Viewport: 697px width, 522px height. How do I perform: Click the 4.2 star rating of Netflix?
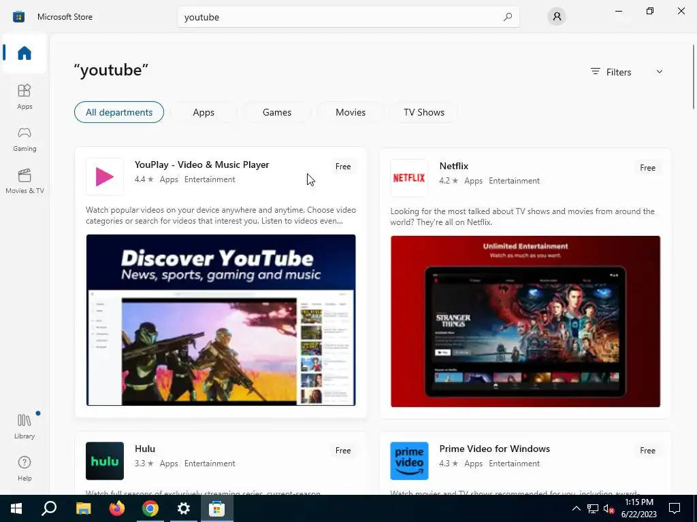coord(449,181)
